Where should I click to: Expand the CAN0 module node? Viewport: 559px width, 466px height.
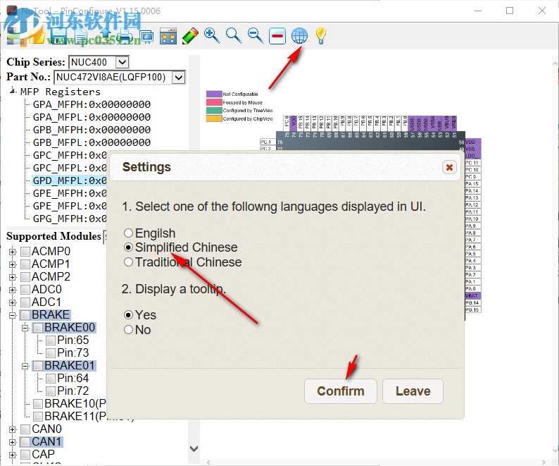[13, 429]
